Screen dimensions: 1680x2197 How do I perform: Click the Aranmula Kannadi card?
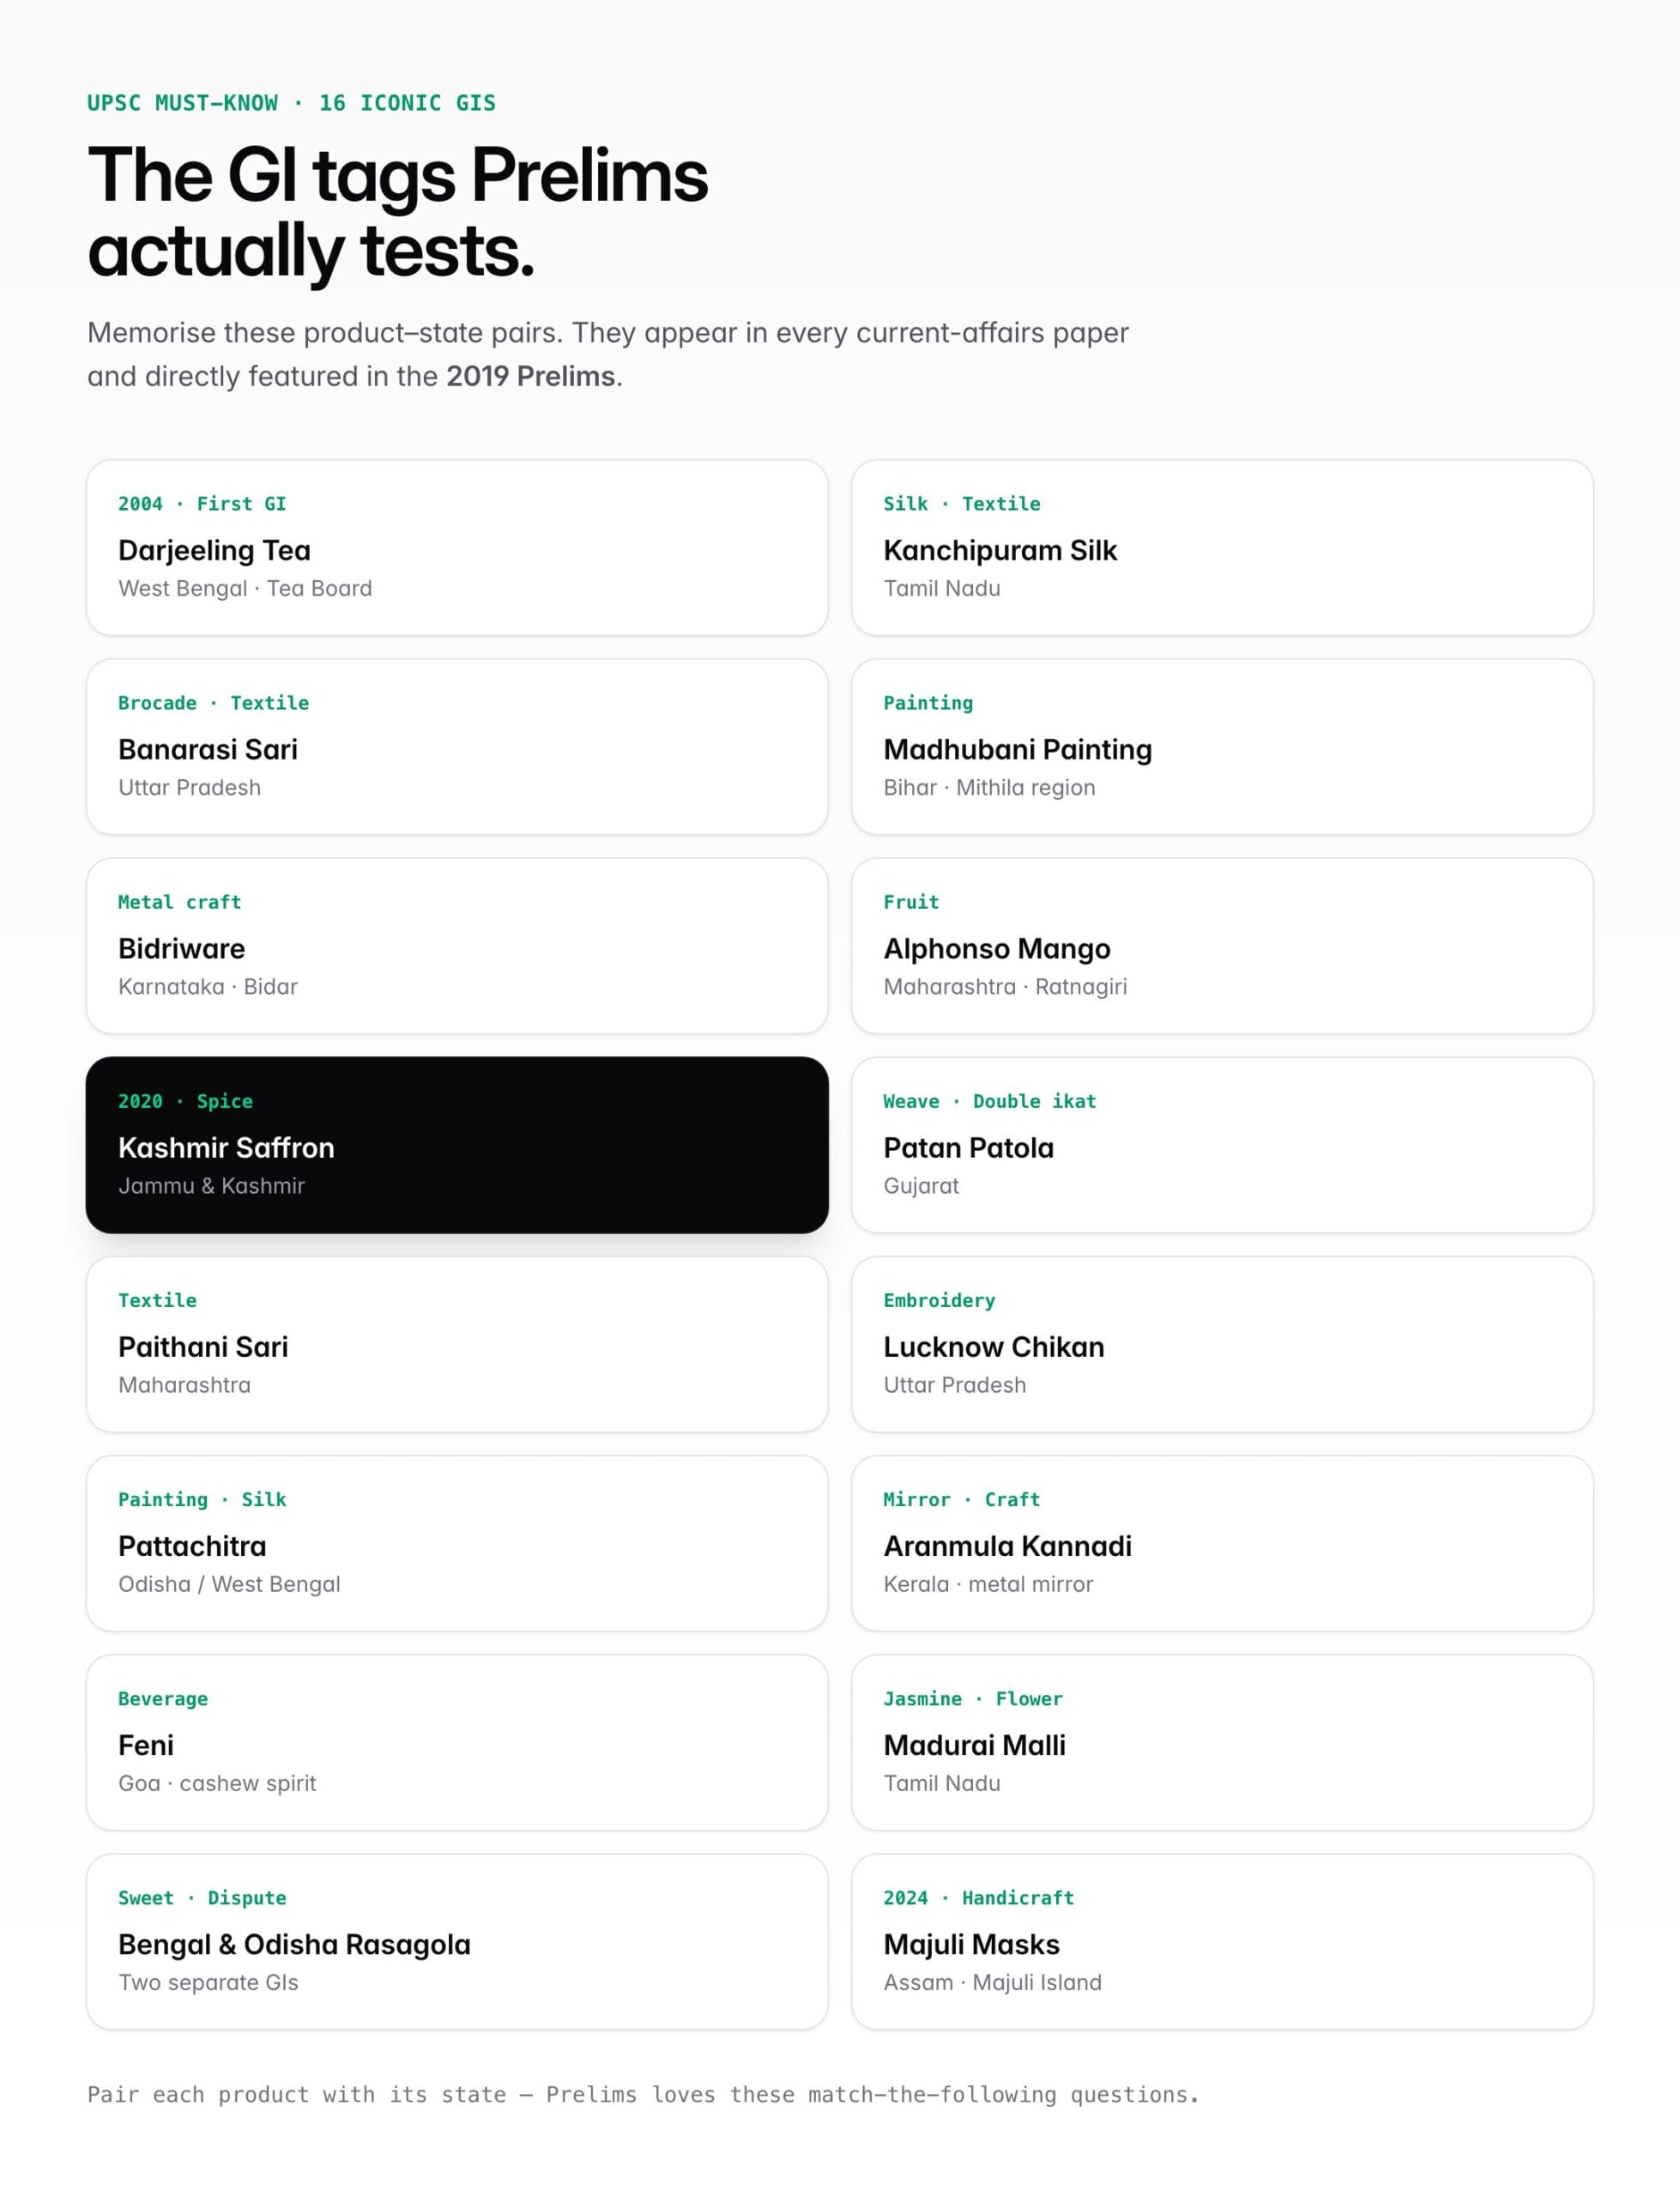point(1222,1542)
